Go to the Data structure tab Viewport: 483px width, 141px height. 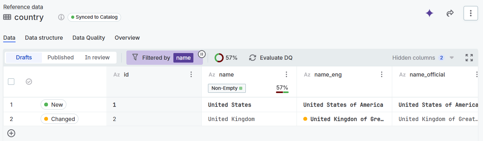[x=44, y=38]
